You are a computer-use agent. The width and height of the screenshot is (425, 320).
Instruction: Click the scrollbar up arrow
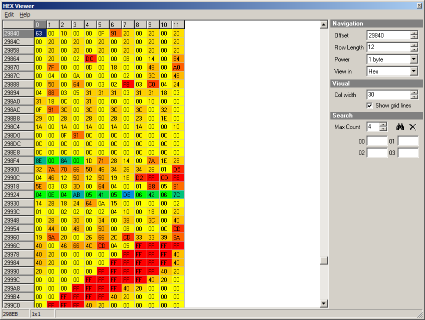pyautogui.click(x=323, y=24)
